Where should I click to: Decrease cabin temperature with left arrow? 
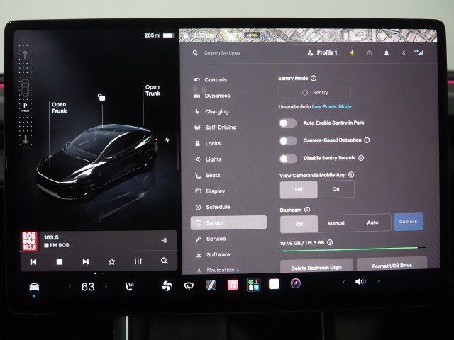[x=70, y=287]
